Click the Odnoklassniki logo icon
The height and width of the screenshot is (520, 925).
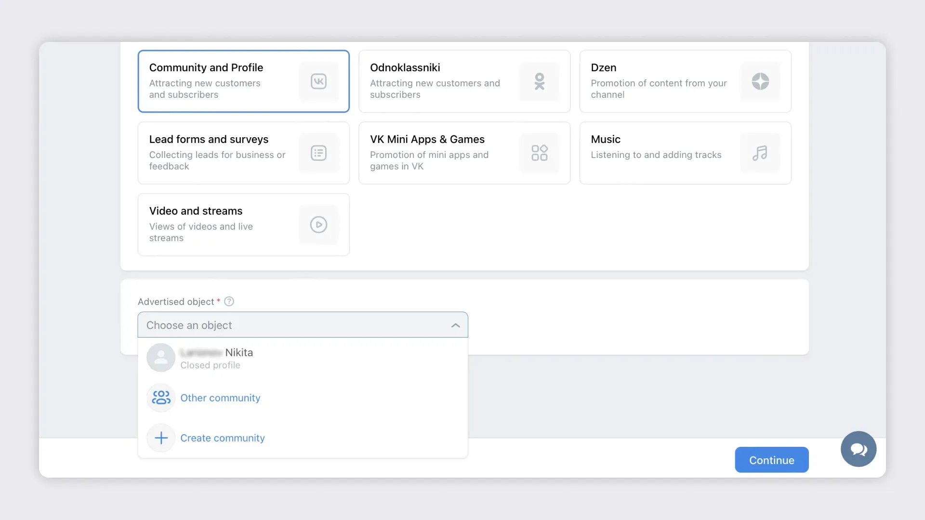(x=540, y=81)
